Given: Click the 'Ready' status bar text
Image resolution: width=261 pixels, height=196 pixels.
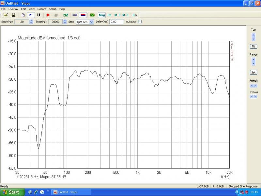Looking at the screenshot, I should (x=4, y=186).
